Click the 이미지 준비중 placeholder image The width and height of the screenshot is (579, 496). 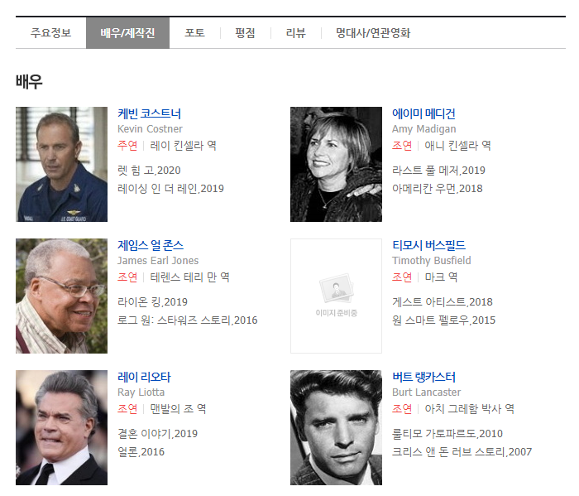click(336, 296)
